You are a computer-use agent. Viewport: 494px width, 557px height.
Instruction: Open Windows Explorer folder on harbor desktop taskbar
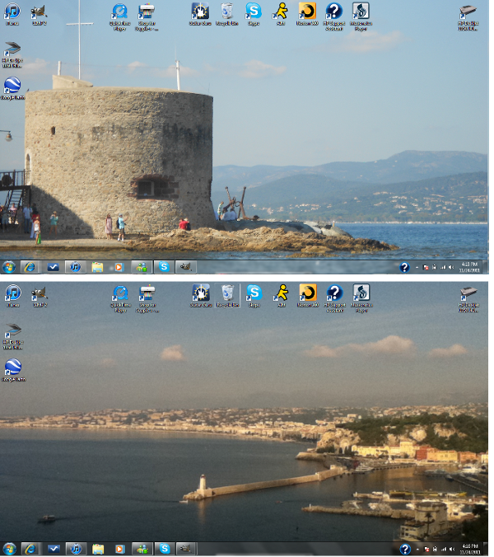click(x=98, y=550)
